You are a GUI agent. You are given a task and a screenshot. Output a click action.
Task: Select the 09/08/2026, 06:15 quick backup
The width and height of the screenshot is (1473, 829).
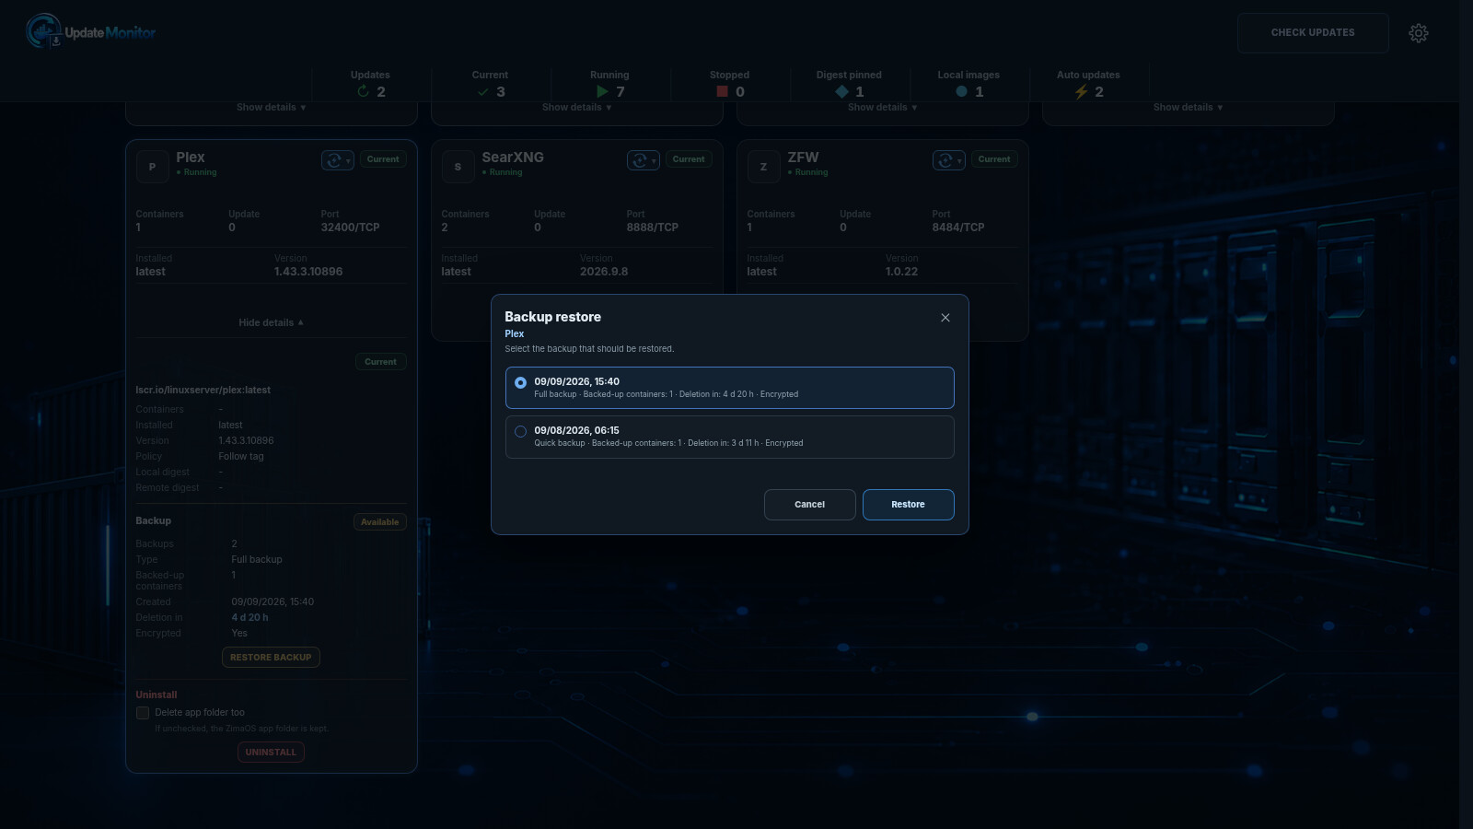point(730,437)
